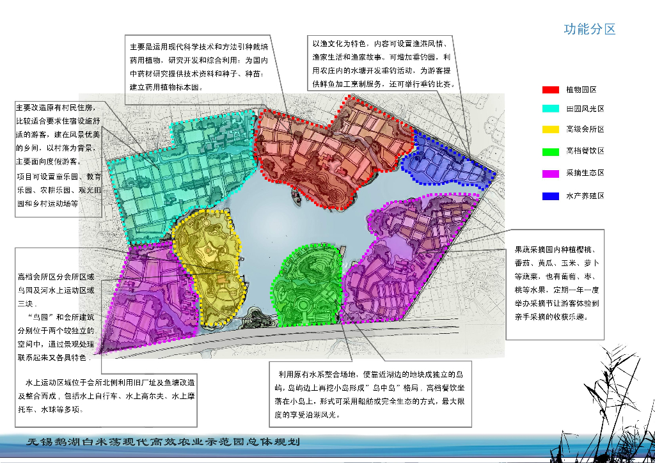The width and height of the screenshot is (655, 463).
Task: Click the blue 水产养殖区 legend swatch
Action: [551, 196]
